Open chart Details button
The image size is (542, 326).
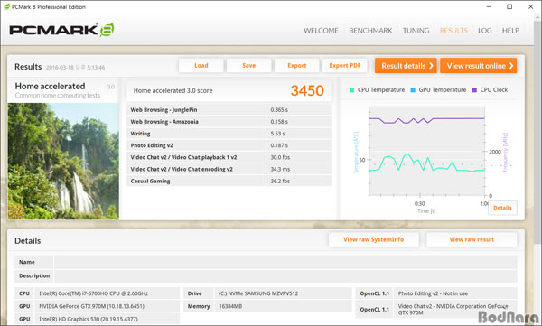pyautogui.click(x=502, y=208)
